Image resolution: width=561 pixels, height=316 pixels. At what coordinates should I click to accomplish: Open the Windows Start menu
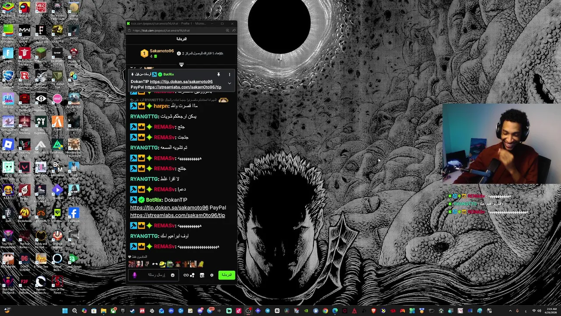tap(65, 311)
